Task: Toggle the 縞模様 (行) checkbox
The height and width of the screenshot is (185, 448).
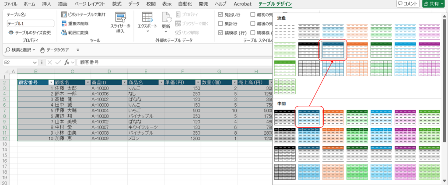Action: 221,32
